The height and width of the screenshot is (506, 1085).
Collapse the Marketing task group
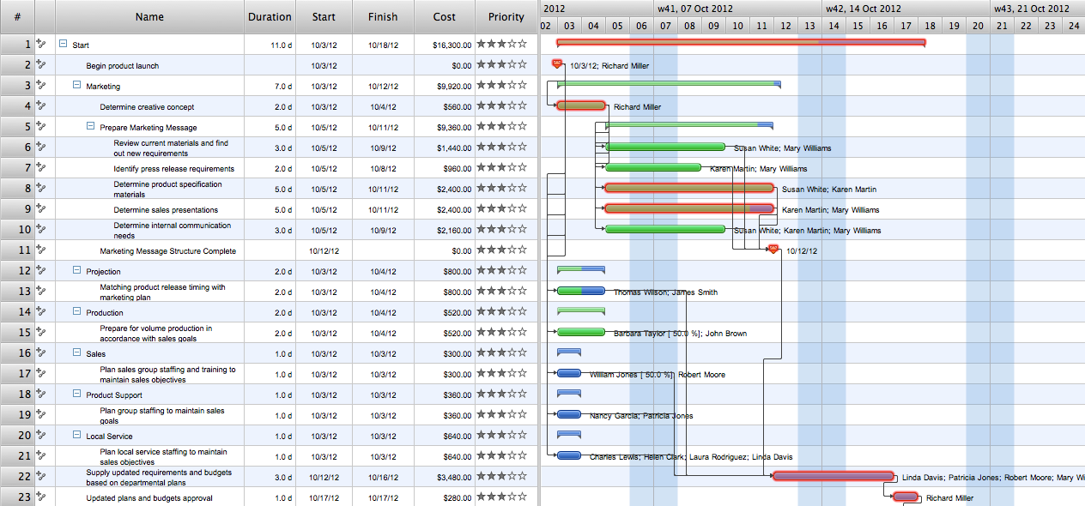tap(77, 86)
